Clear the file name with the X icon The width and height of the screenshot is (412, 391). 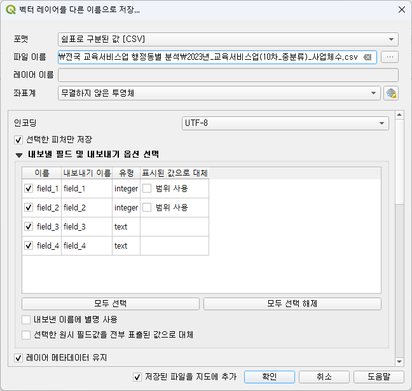[x=367, y=57]
